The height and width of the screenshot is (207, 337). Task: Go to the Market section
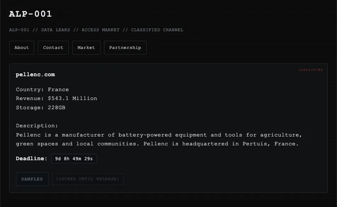[86, 47]
